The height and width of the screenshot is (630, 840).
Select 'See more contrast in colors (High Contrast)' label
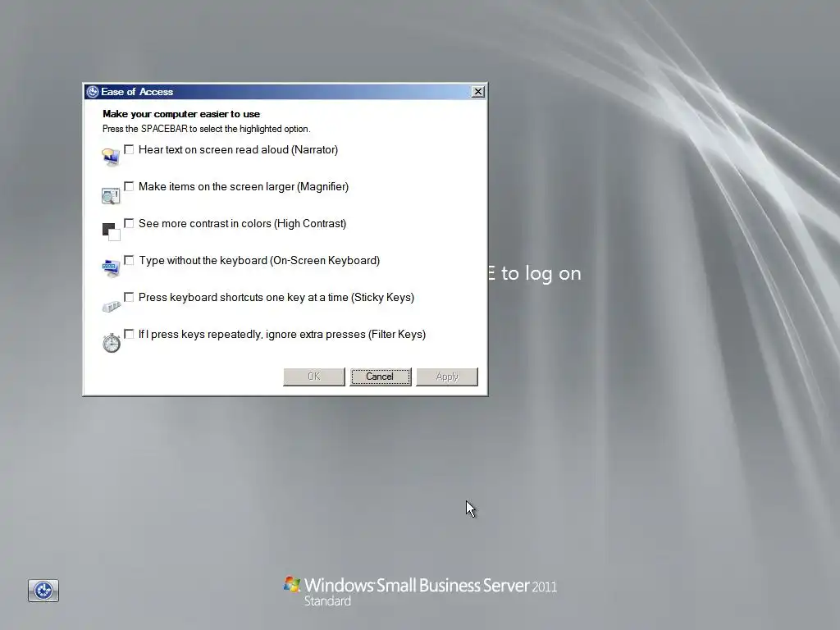click(242, 224)
